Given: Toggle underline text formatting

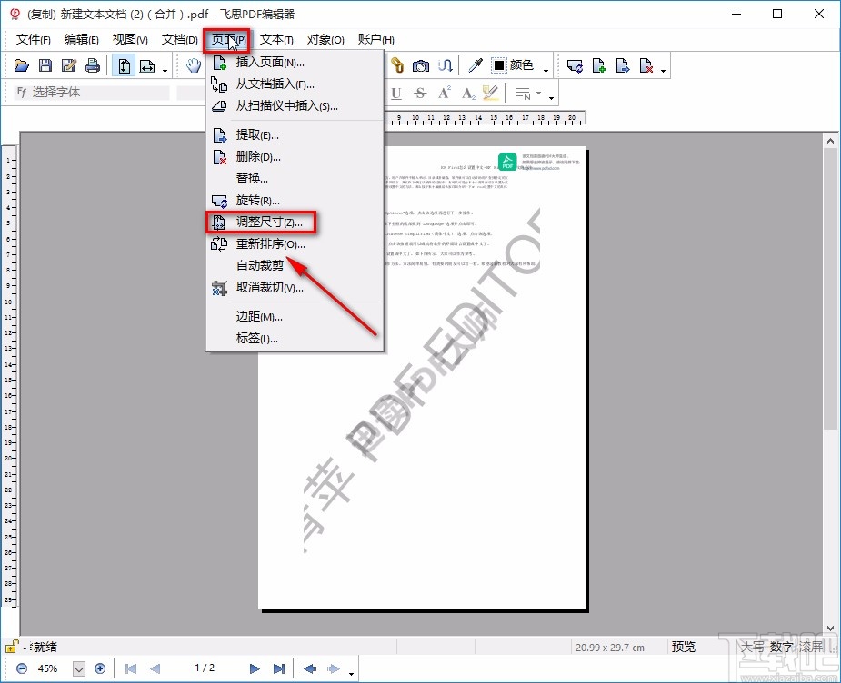Looking at the screenshot, I should pos(396,94).
